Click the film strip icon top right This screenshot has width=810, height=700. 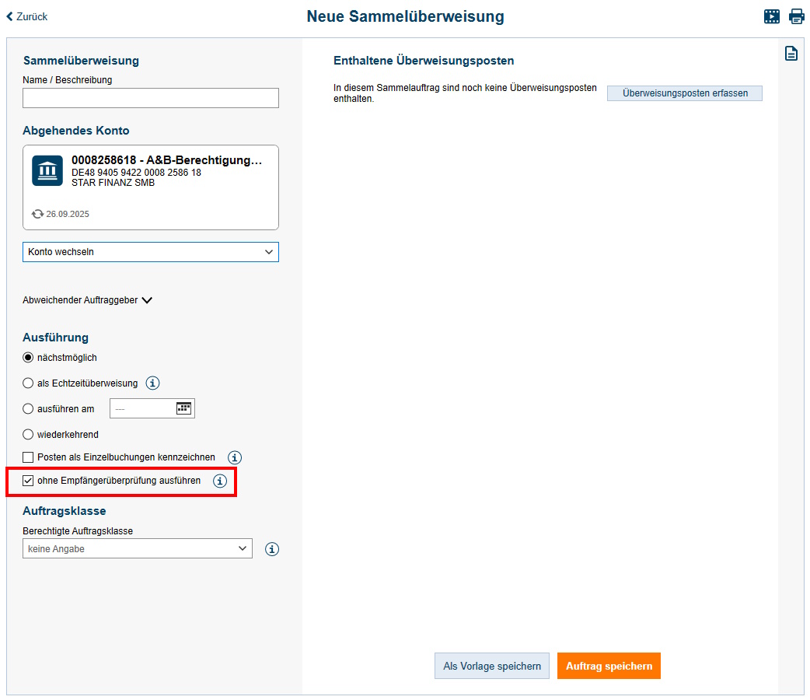coord(772,16)
